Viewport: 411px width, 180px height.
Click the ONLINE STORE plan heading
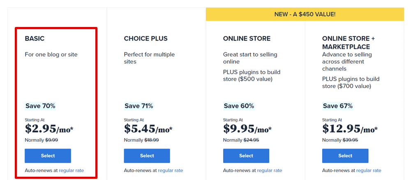point(247,38)
